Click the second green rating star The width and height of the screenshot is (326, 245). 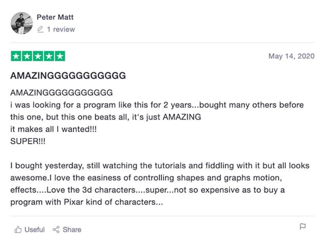tap(27, 56)
